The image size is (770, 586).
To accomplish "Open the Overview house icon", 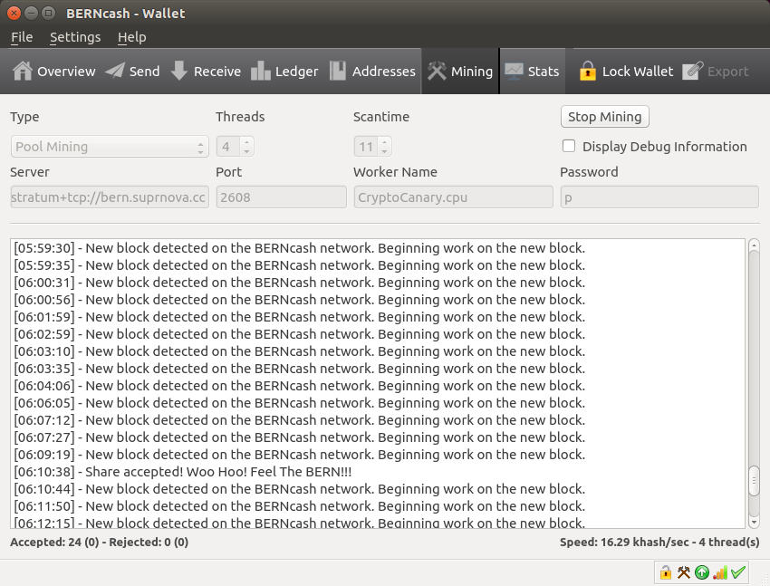I will [23, 72].
